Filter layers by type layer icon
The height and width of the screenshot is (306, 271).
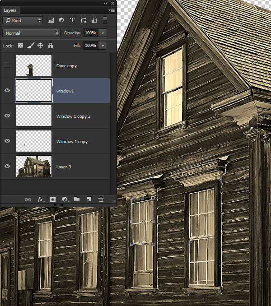[72, 20]
